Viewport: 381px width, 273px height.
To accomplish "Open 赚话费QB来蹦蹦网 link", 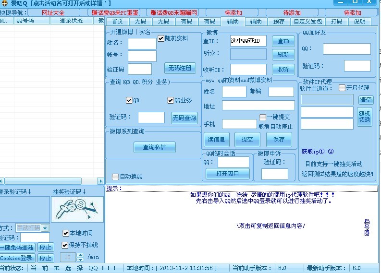I will coord(173,12).
